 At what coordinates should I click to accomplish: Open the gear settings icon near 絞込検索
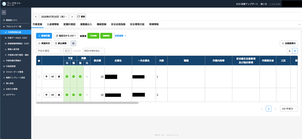(x=73, y=43)
